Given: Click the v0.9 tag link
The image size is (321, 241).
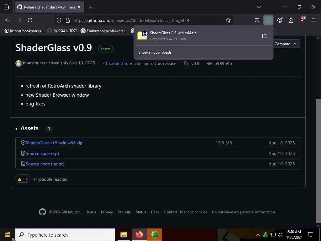Looking at the screenshot, I should [x=192, y=63].
